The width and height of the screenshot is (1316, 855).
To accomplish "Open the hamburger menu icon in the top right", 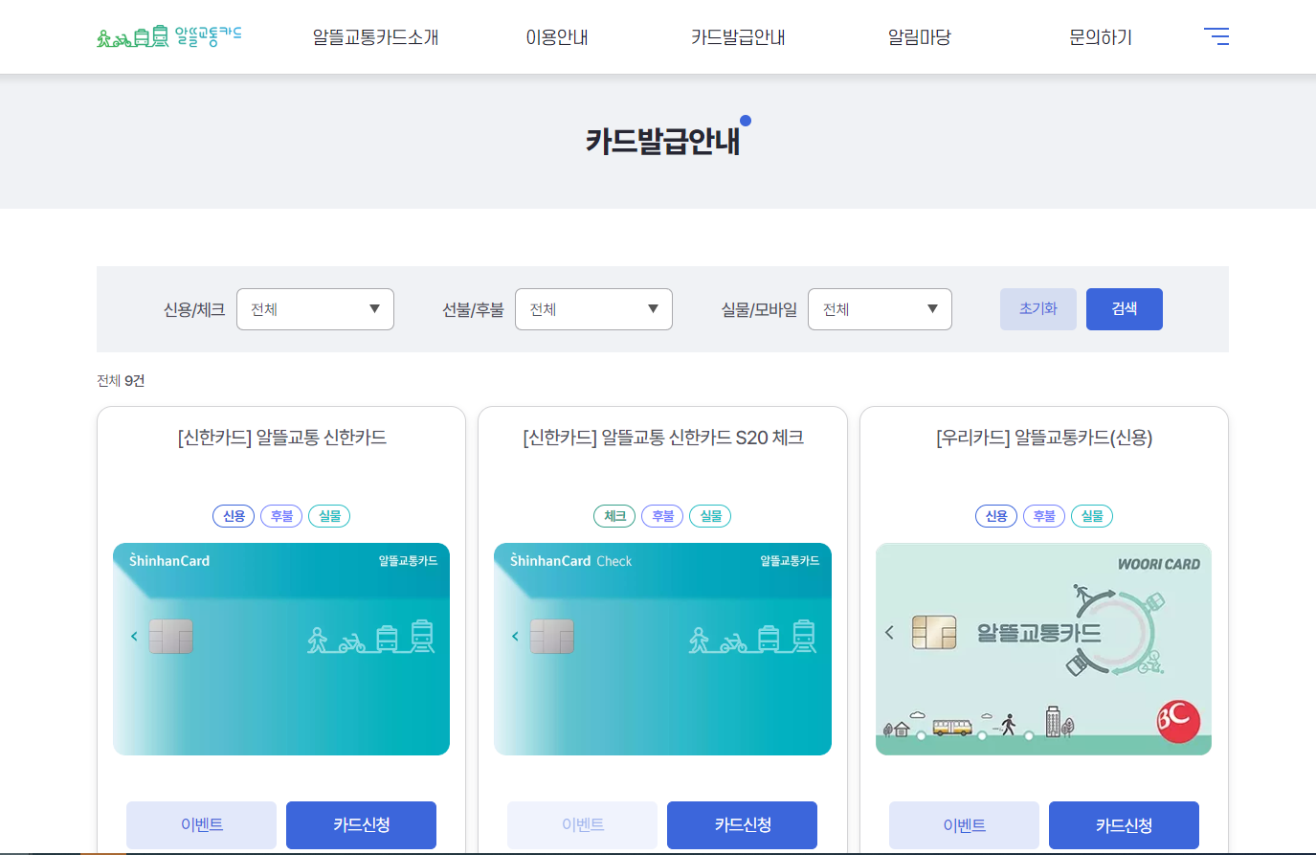I will coord(1216,36).
